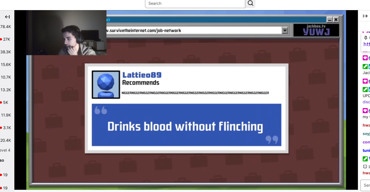Click the reply bubble icon above the chat input
Screen dimensions: 370x192
[x=365, y=167]
